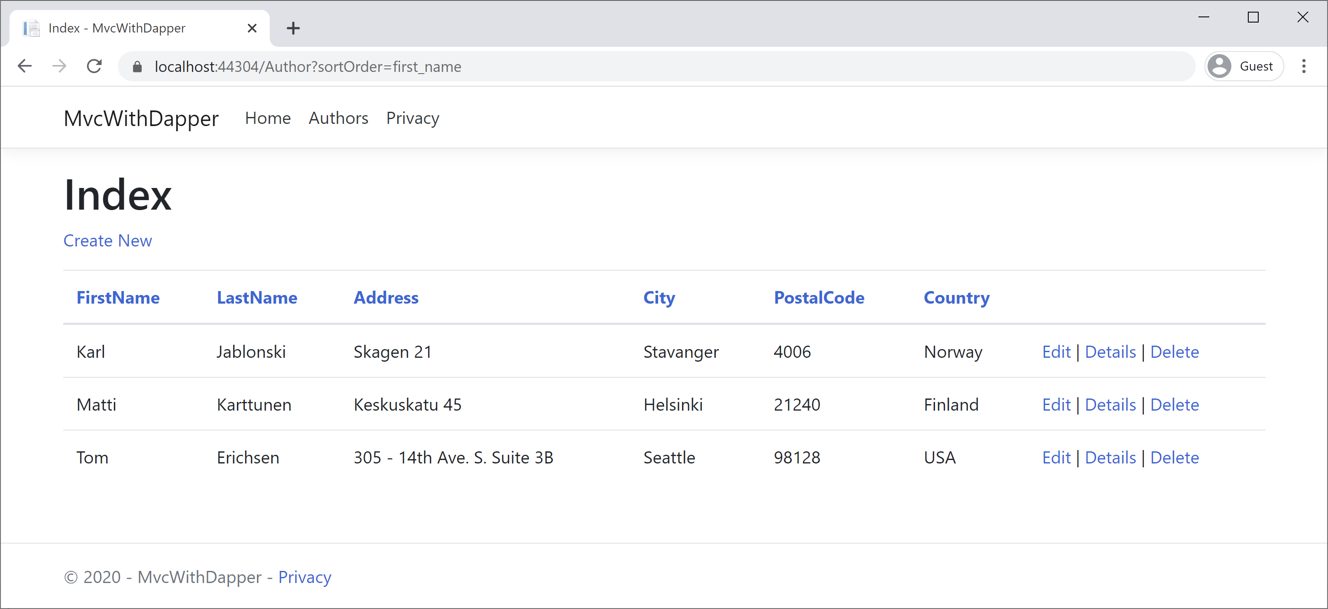This screenshot has width=1328, height=609.
Task: Reload the page with refresh icon
Action: pos(94,66)
